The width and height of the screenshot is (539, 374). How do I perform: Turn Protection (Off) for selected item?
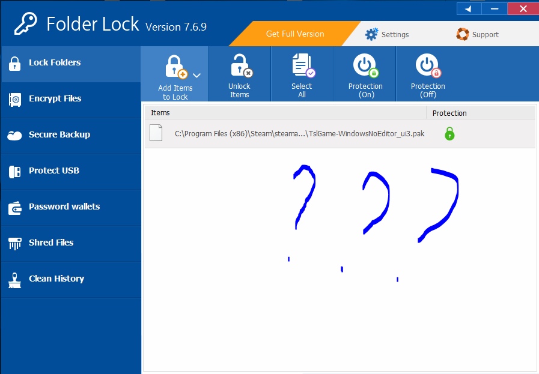428,74
